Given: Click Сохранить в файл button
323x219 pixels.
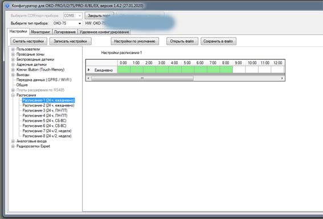Looking at the screenshot, I should click(218, 41).
